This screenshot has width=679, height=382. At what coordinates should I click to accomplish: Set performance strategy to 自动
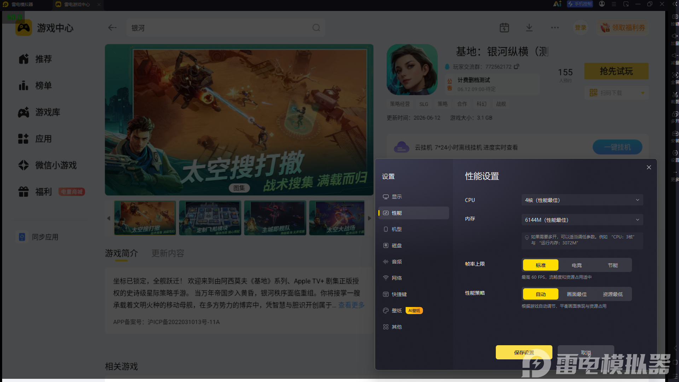tap(541, 294)
